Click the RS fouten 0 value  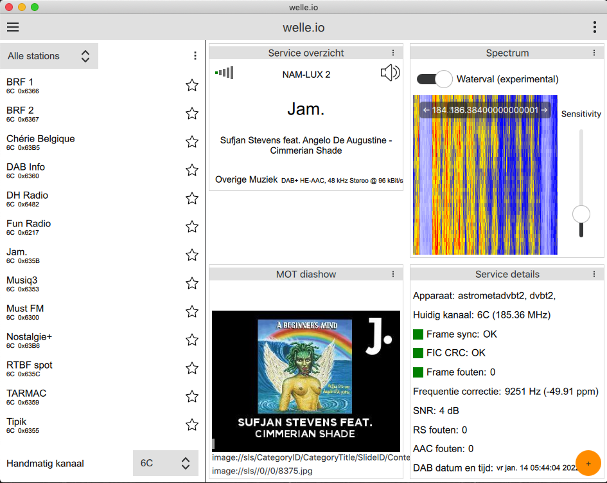point(440,430)
